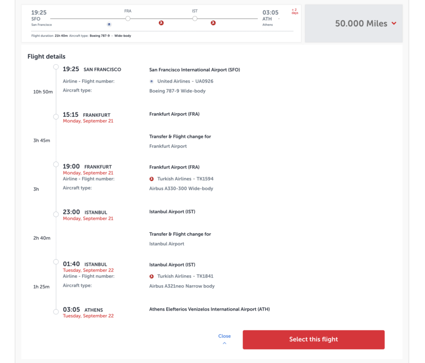
Task: Click the 15:15 Frankfurt arrival node
Action: click(56, 117)
